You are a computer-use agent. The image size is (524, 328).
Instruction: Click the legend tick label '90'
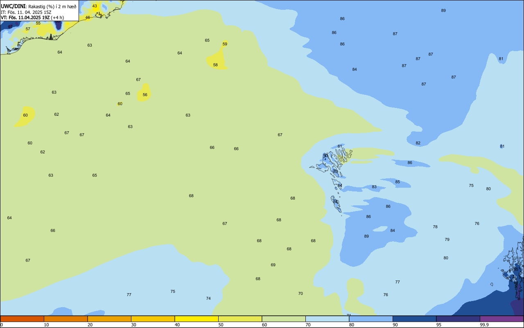click(395, 325)
